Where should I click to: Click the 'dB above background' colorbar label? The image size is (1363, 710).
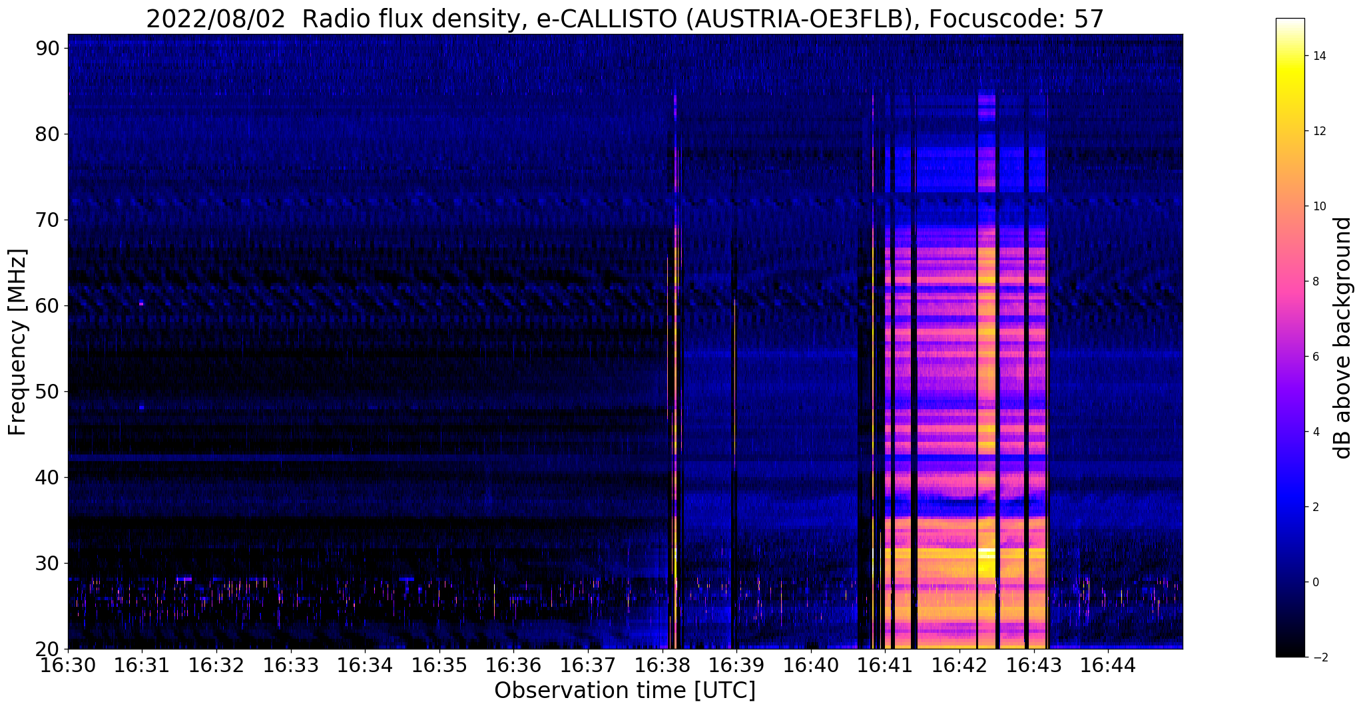tap(1344, 337)
